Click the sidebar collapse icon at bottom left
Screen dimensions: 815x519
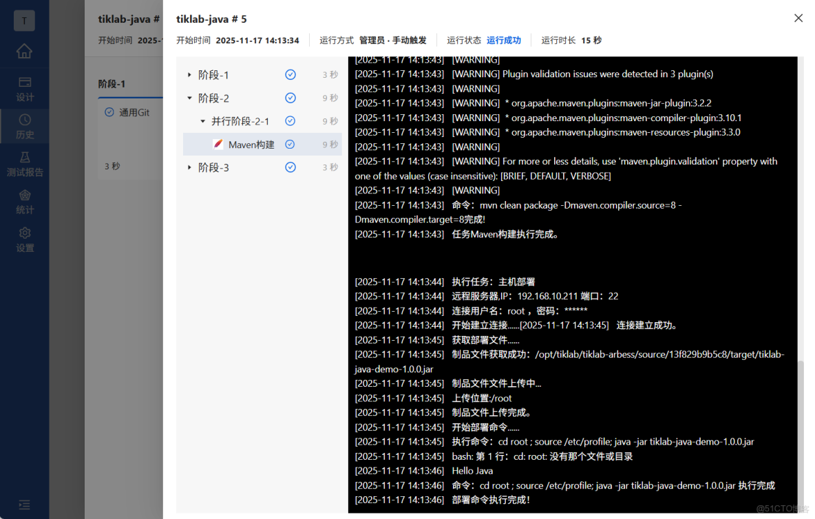coord(24,505)
